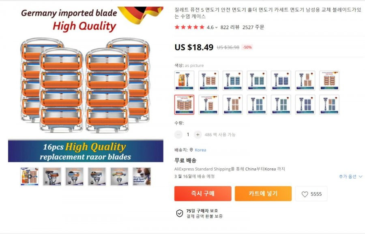365x234 pixels.
Task: View the man shaving gallery thumbnail
Action: (142, 176)
